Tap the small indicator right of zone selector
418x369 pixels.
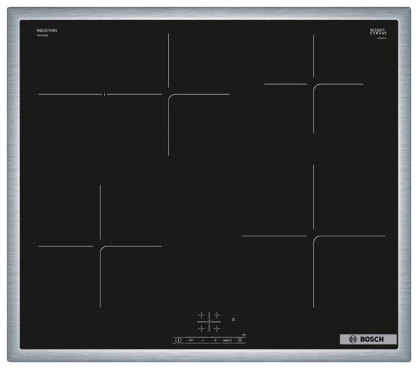coord(233,319)
